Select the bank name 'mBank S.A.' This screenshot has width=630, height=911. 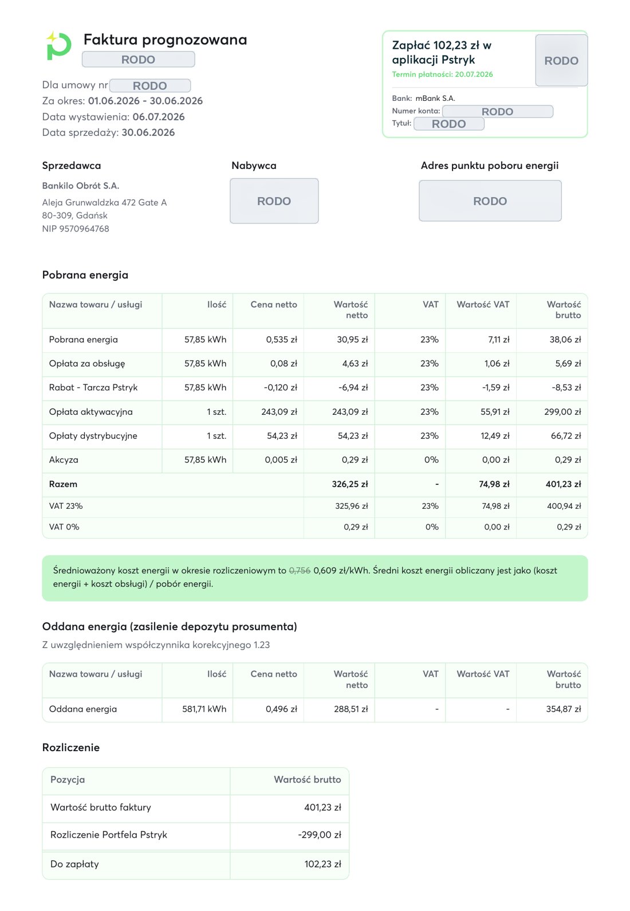click(x=435, y=98)
